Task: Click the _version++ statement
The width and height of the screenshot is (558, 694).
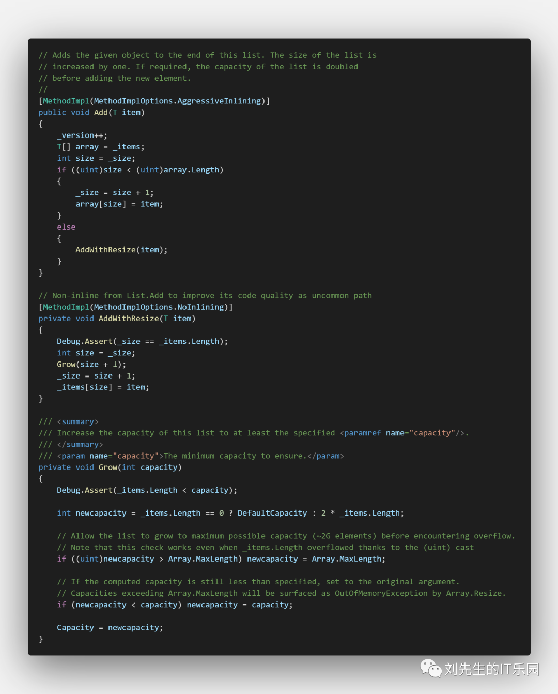Action: click(x=82, y=135)
